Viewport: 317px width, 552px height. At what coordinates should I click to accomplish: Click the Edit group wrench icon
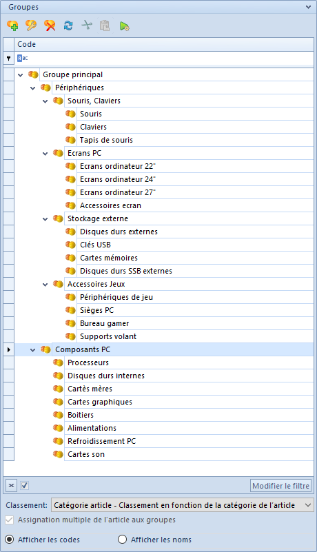point(31,25)
